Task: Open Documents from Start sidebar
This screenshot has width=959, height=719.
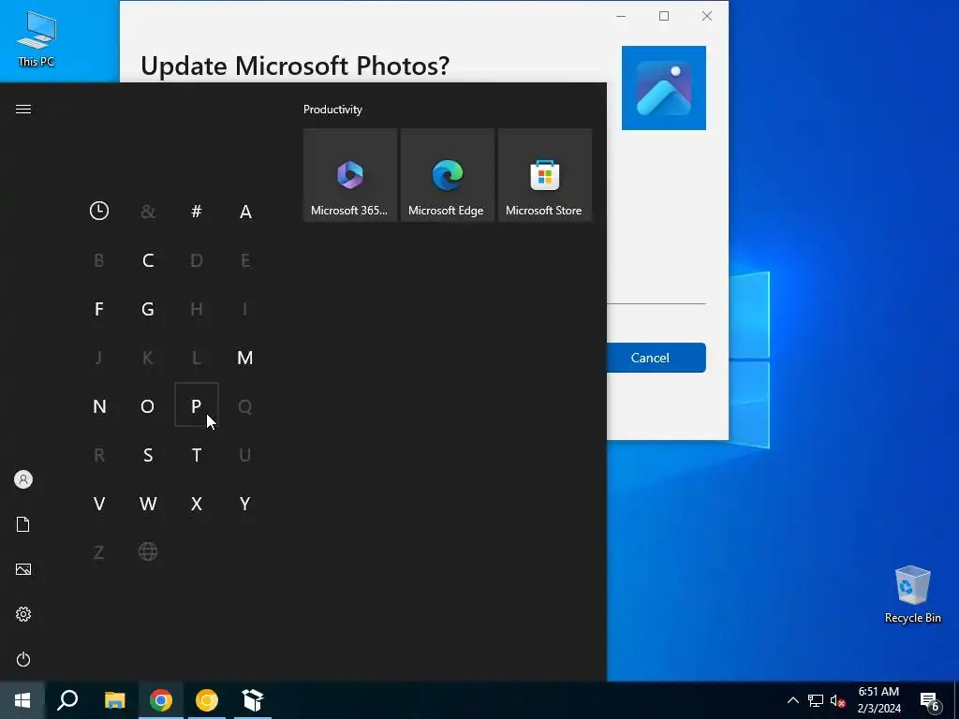Action: [x=23, y=524]
